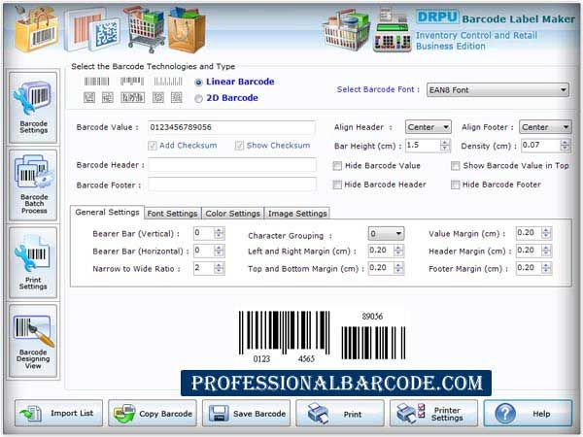583x437 pixels.
Task: Switch to Barcode Designing View
Action: [33, 341]
